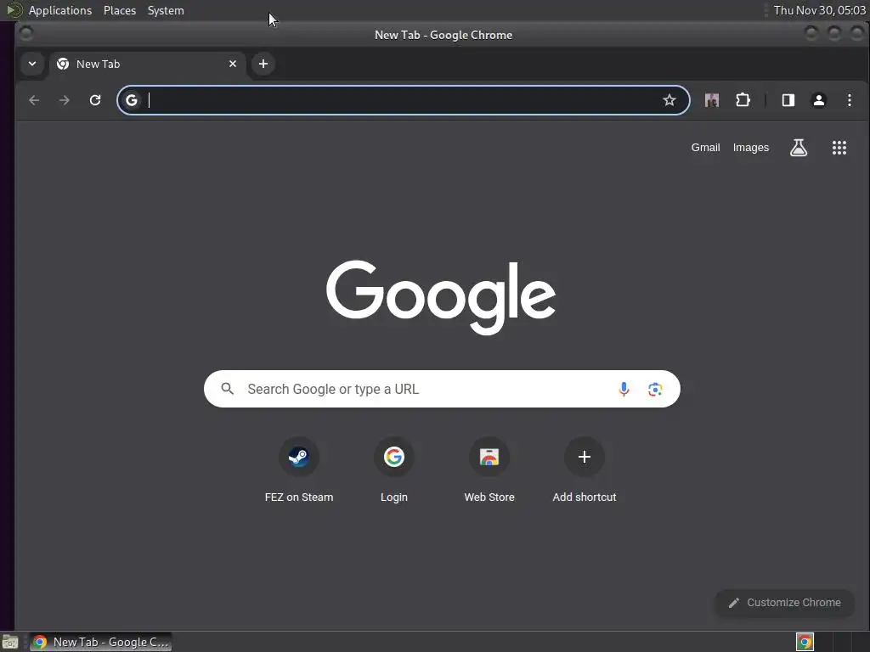Viewport: 870px width, 652px height.
Task: Open the pinned extension icon beside the address bar
Action: click(x=712, y=100)
